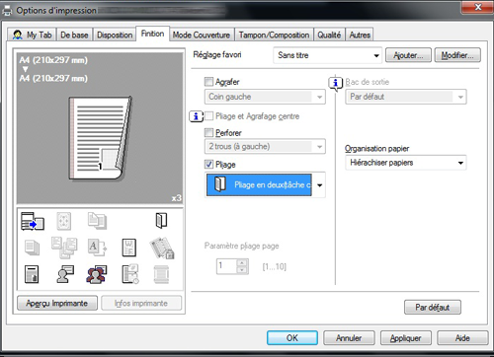The width and height of the screenshot is (494, 357).
Task: Click the x3 copies indicator in the preview
Action: point(176,198)
